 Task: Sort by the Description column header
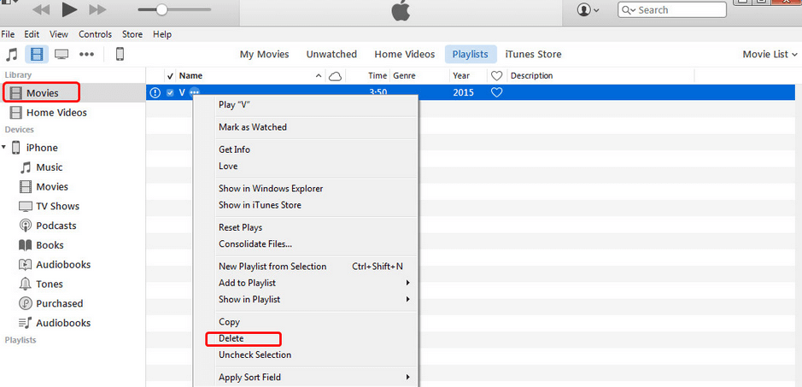pos(531,76)
